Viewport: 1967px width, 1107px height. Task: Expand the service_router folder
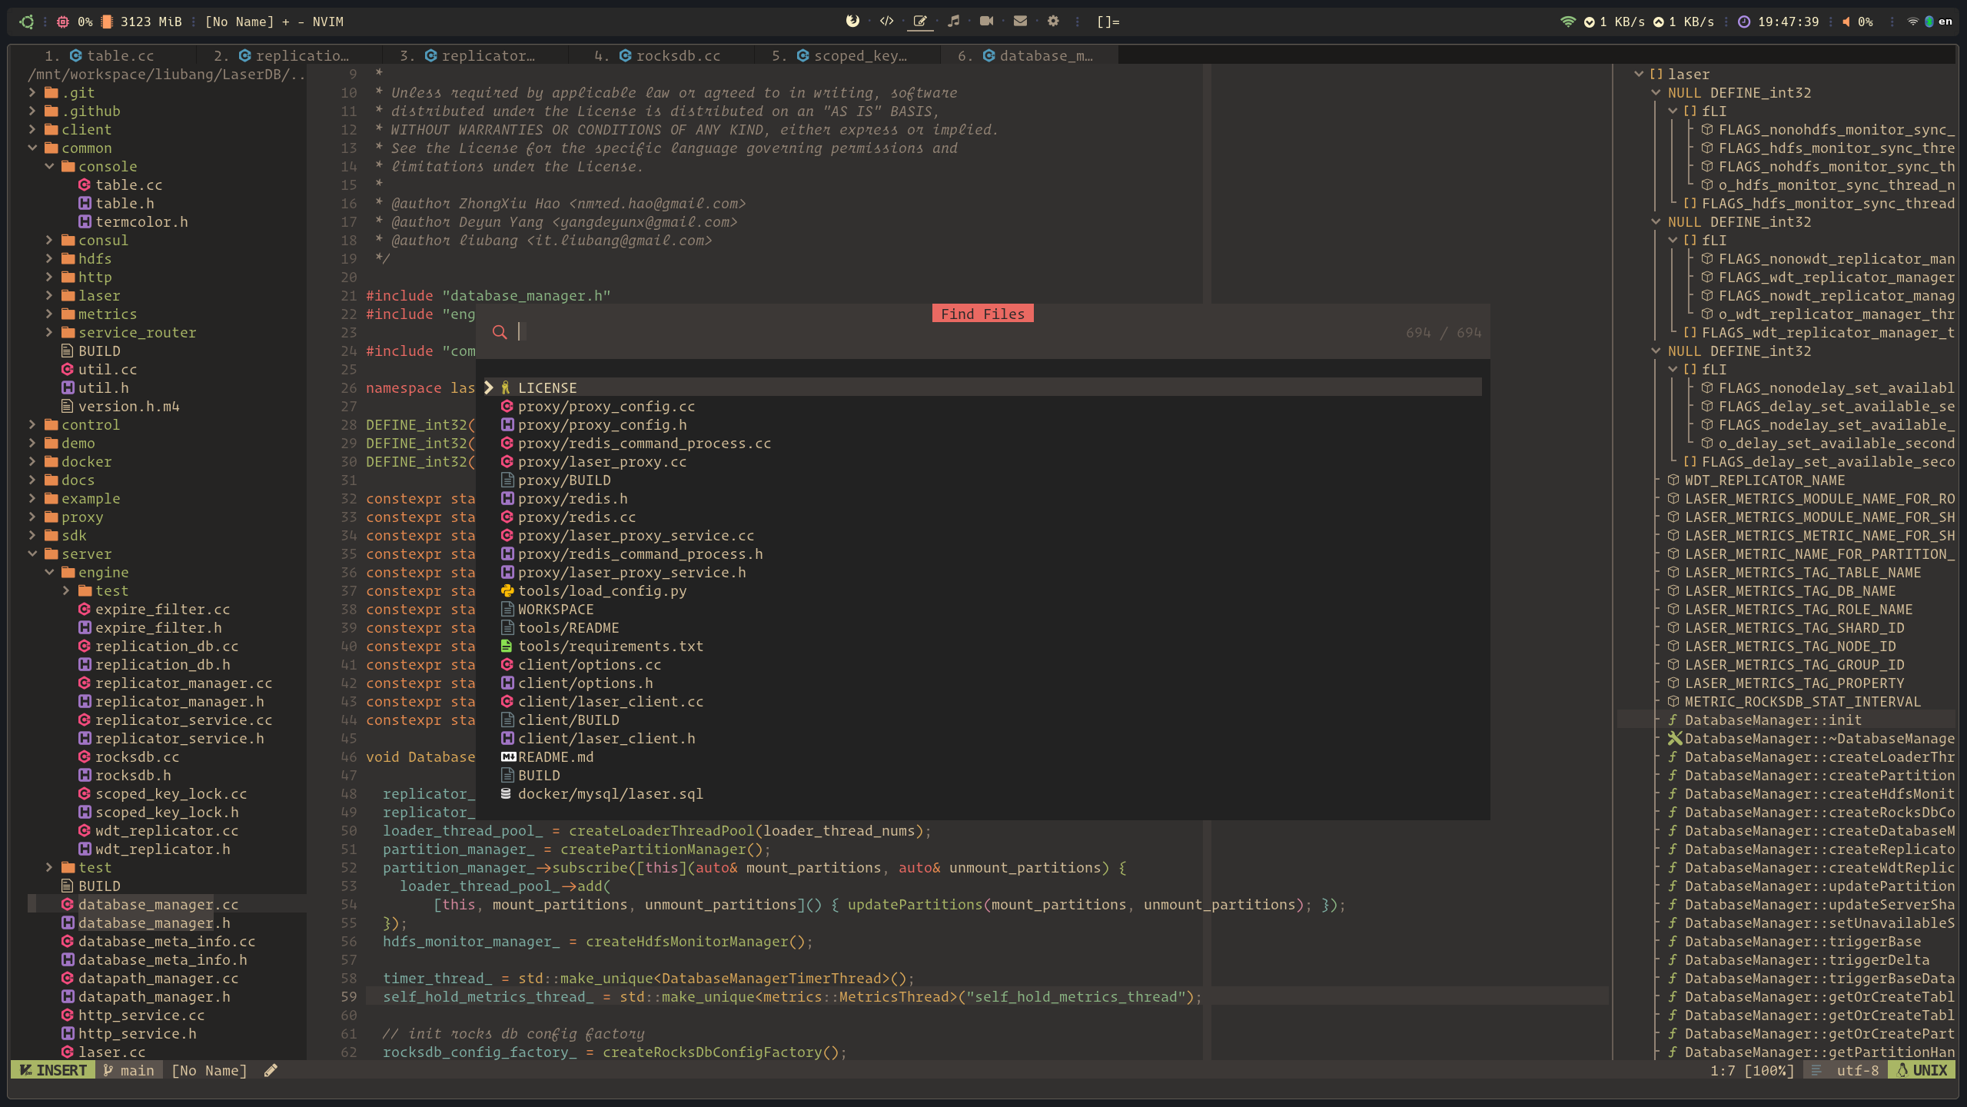click(x=49, y=332)
